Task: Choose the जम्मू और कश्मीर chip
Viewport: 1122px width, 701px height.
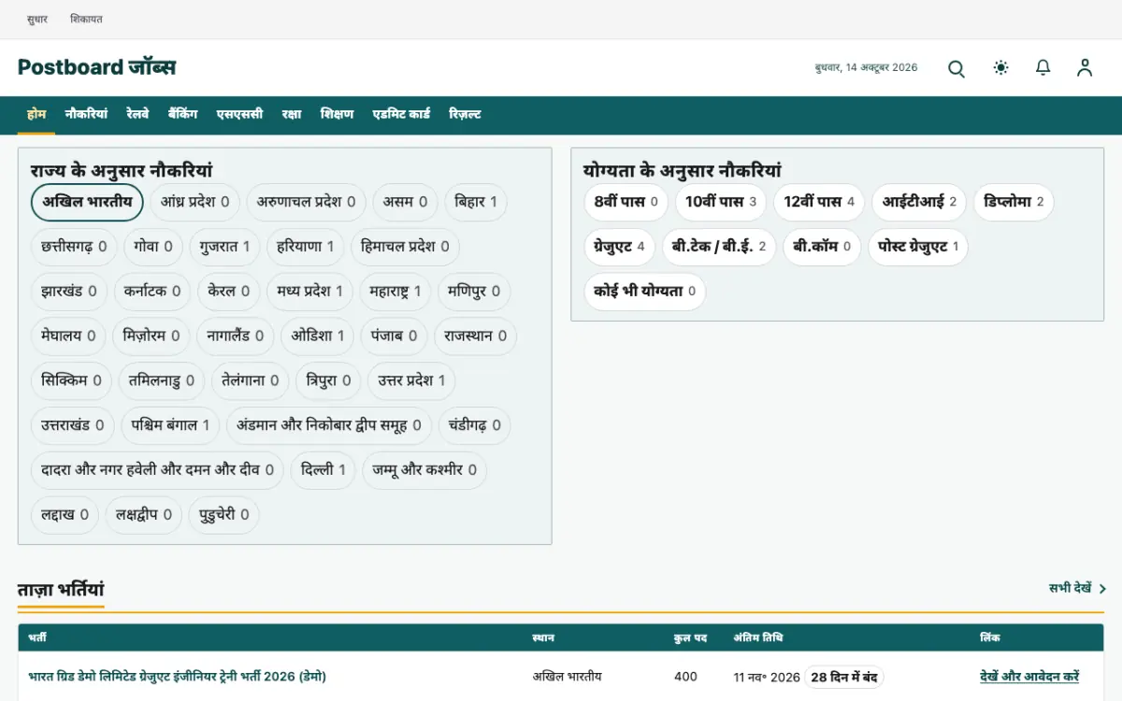Action: pos(424,470)
